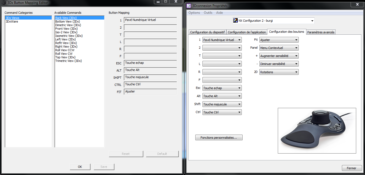
Task: Switch to Configuration des boutons tab
Action: point(287,32)
